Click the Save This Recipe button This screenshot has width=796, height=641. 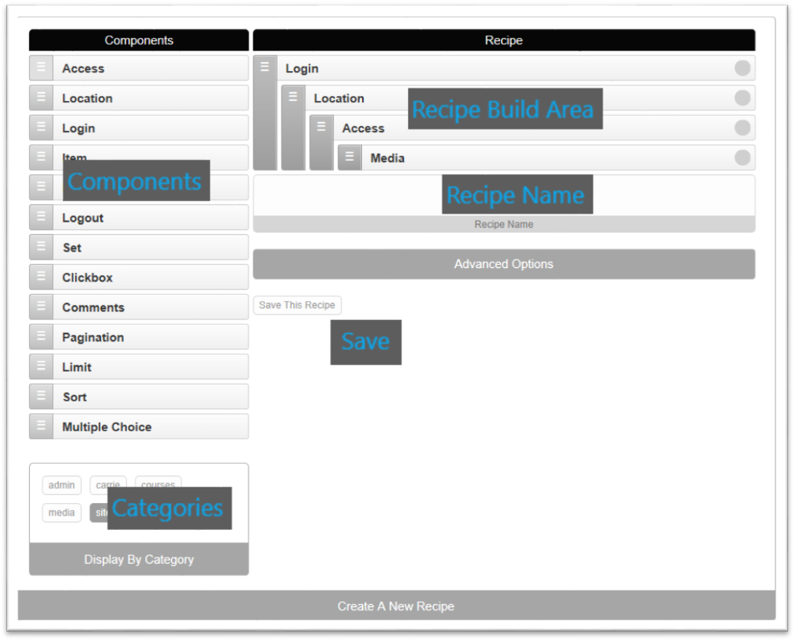point(297,305)
